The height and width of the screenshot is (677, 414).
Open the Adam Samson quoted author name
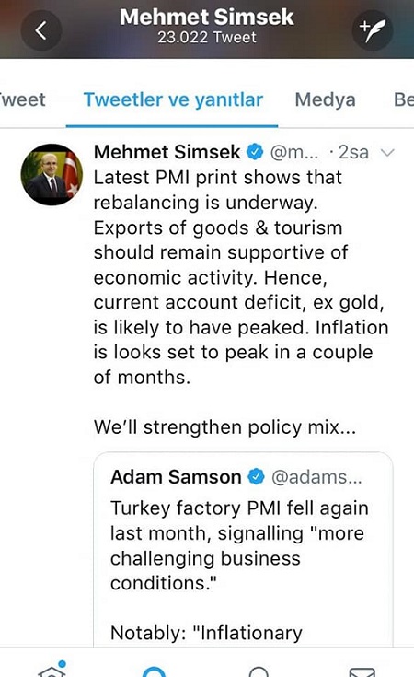point(176,477)
